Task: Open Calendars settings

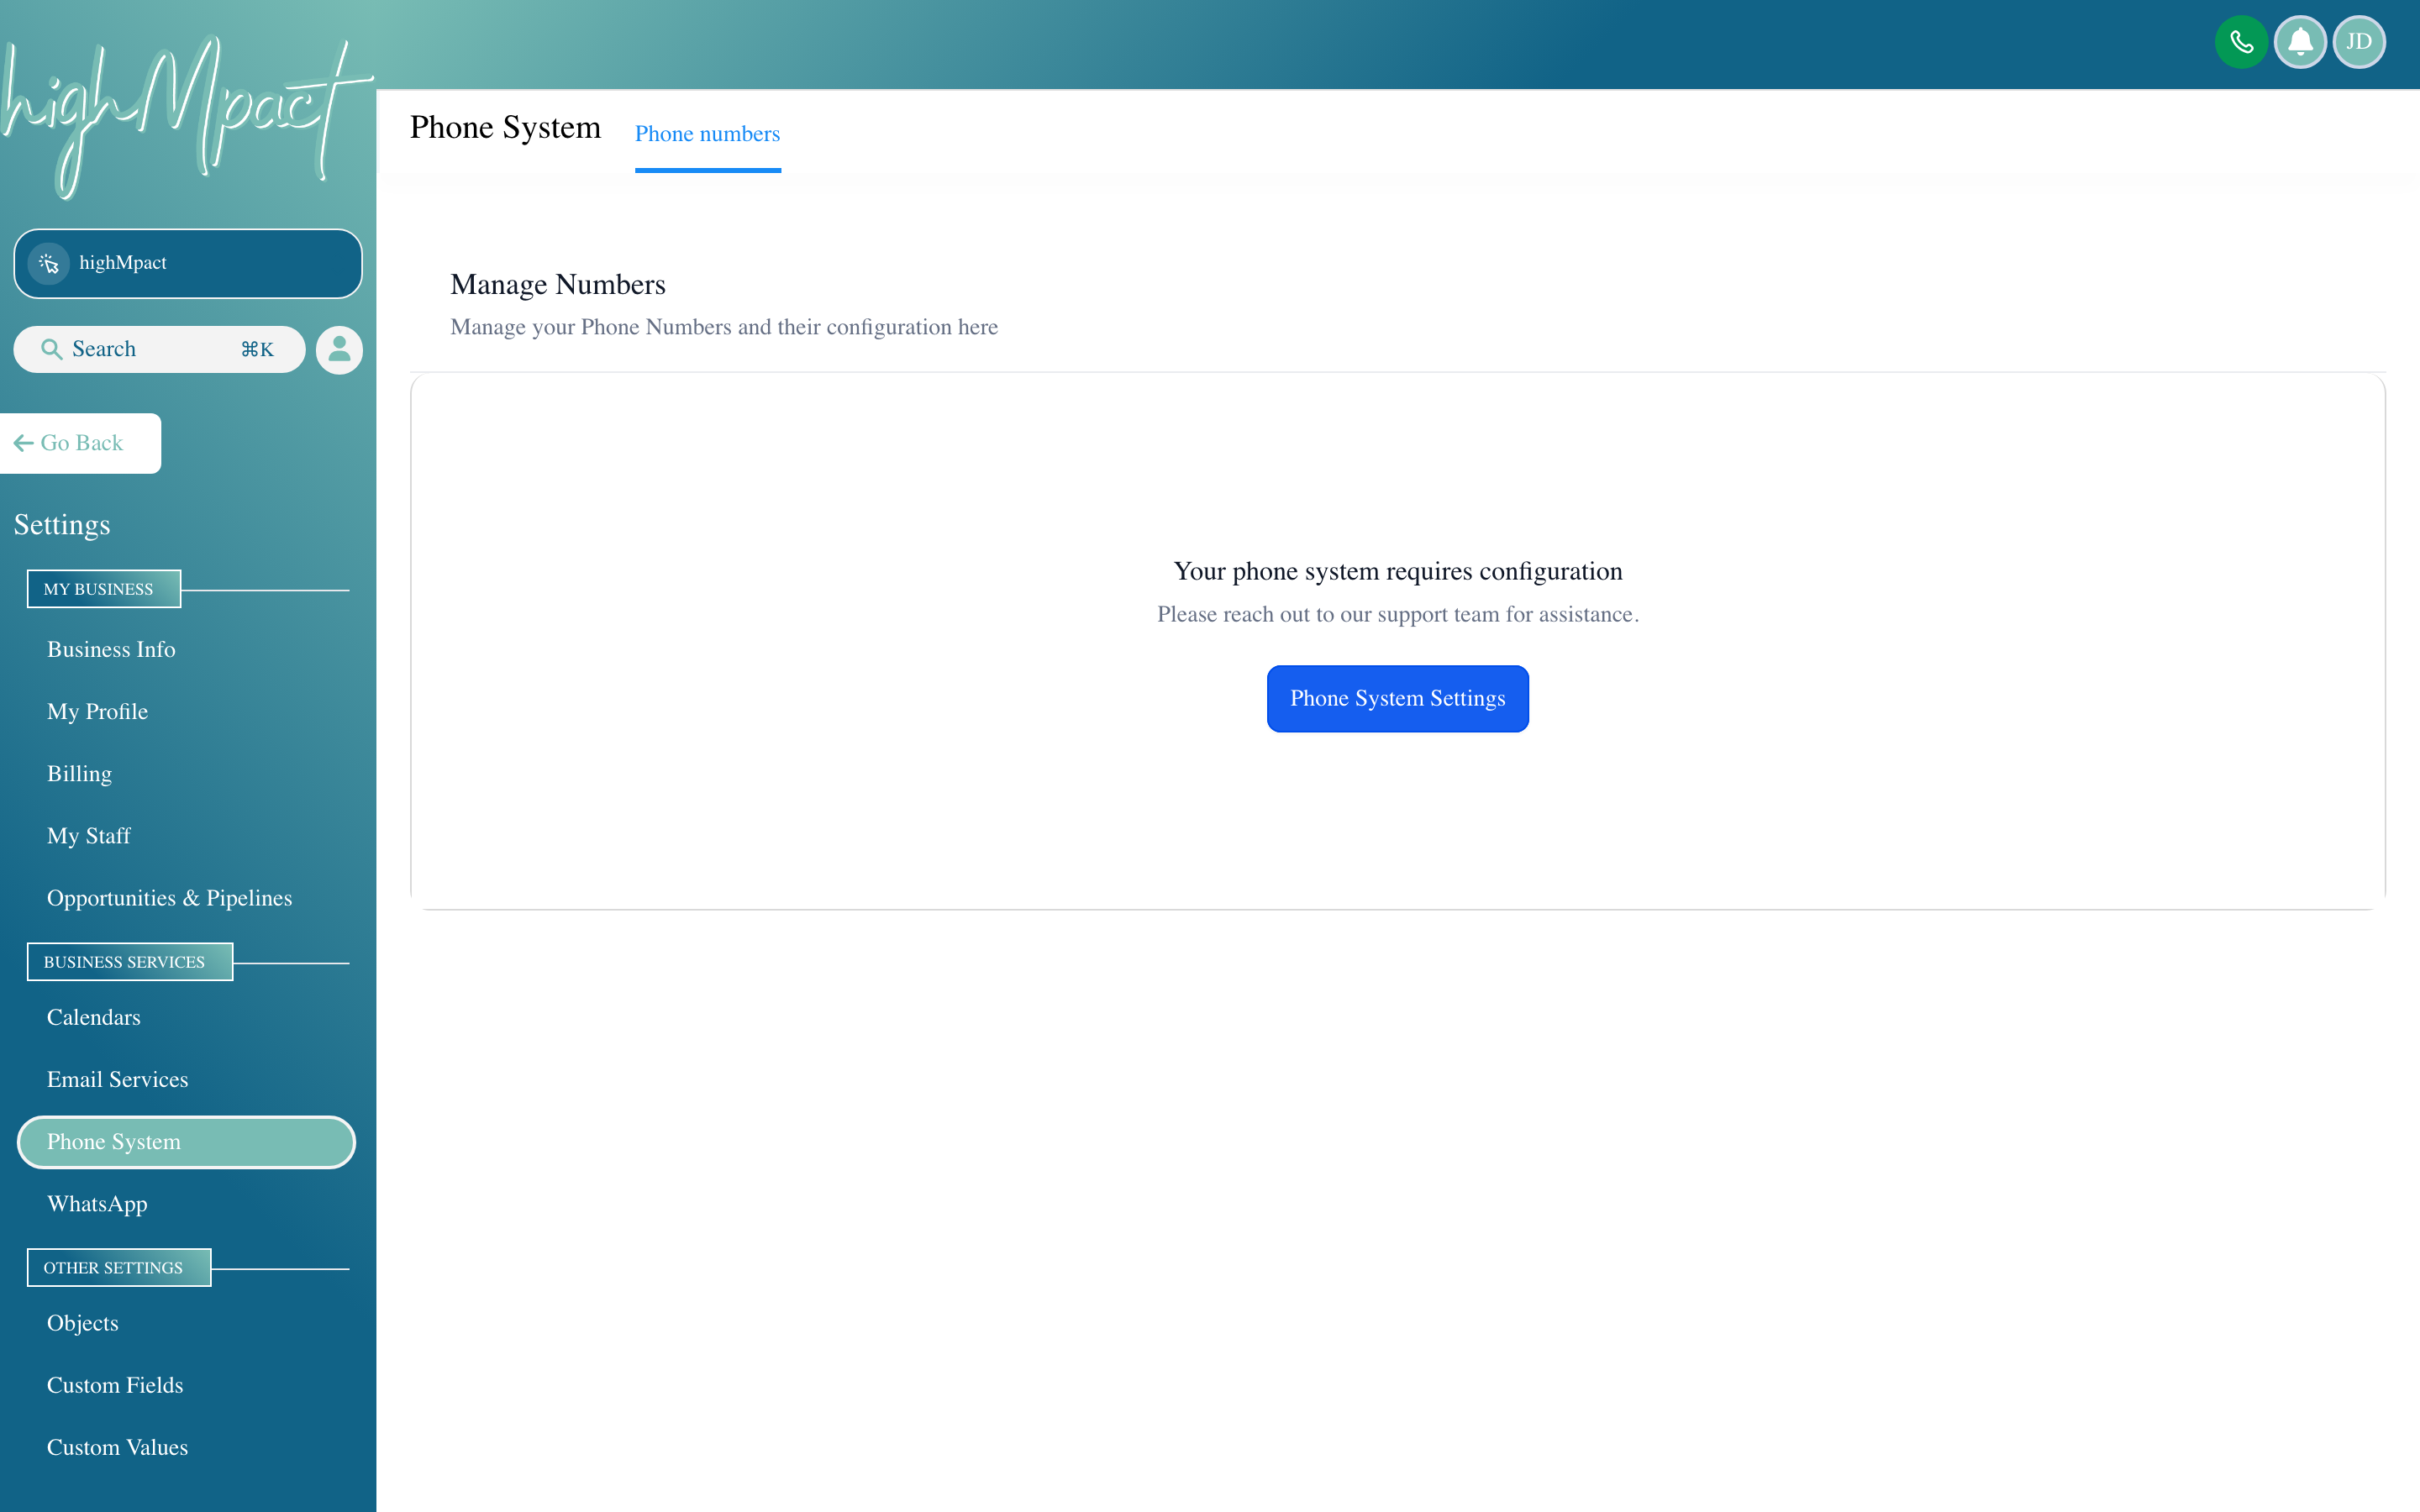Action: tap(93, 1017)
